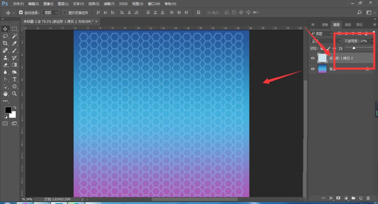The width and height of the screenshot is (378, 204).
Task: Open the layer style fx button
Action: point(331,198)
